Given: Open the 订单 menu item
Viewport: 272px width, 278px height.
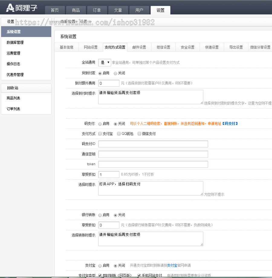Looking at the screenshot, I should click(97, 10).
